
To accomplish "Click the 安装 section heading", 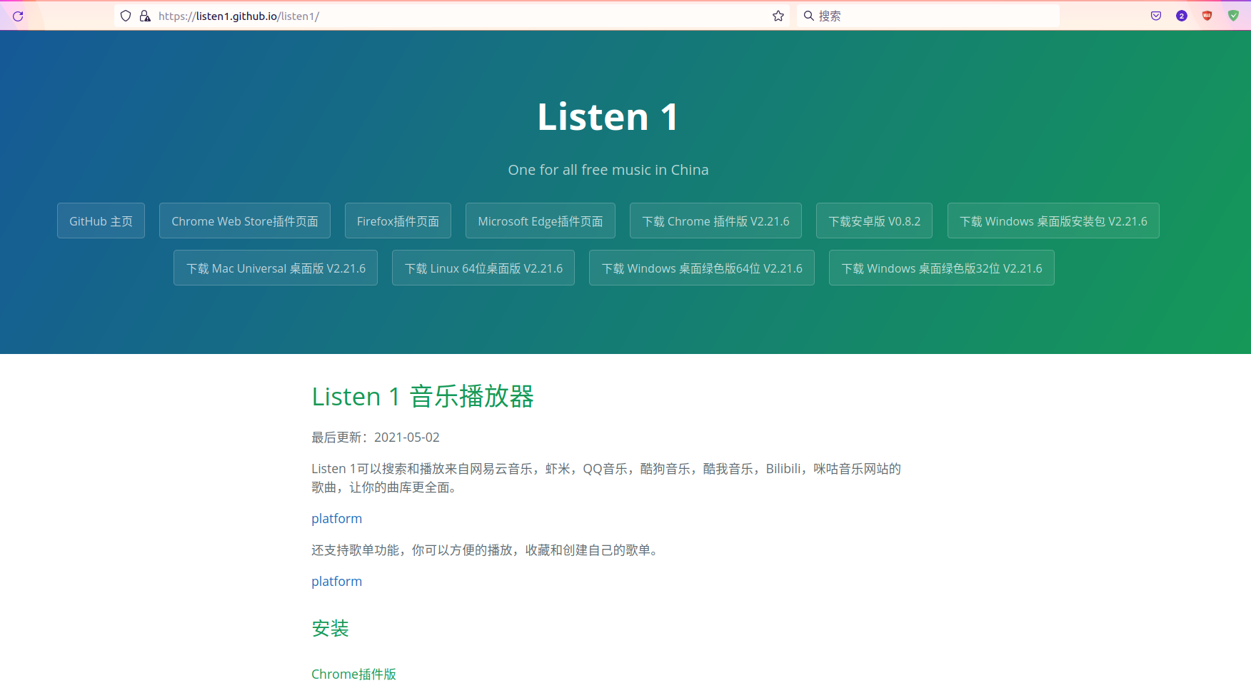I will [x=330, y=629].
